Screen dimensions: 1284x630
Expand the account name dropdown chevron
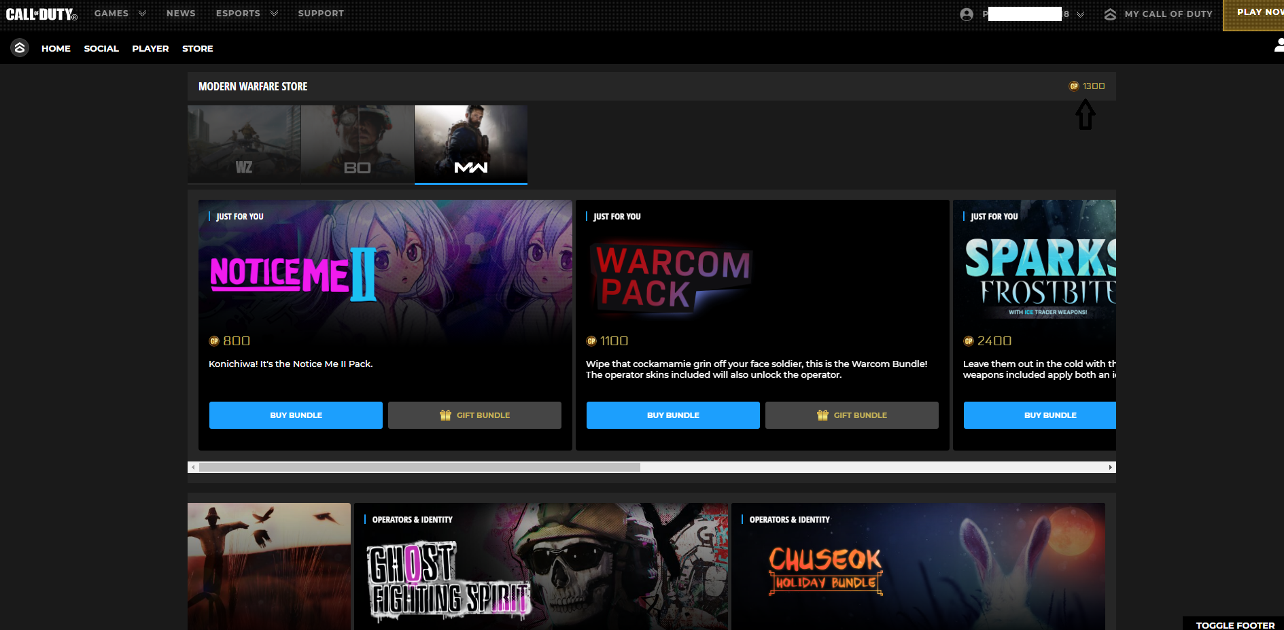point(1081,14)
